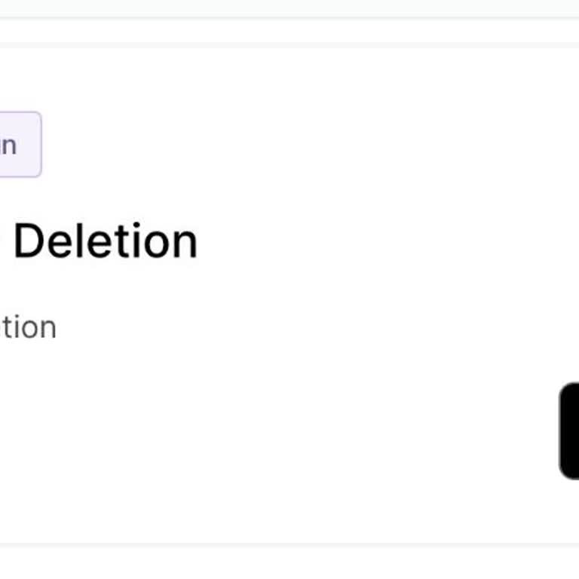The image size is (579, 579).
Task: Click the gray subtitle text ending in "tion"
Action: point(28,327)
